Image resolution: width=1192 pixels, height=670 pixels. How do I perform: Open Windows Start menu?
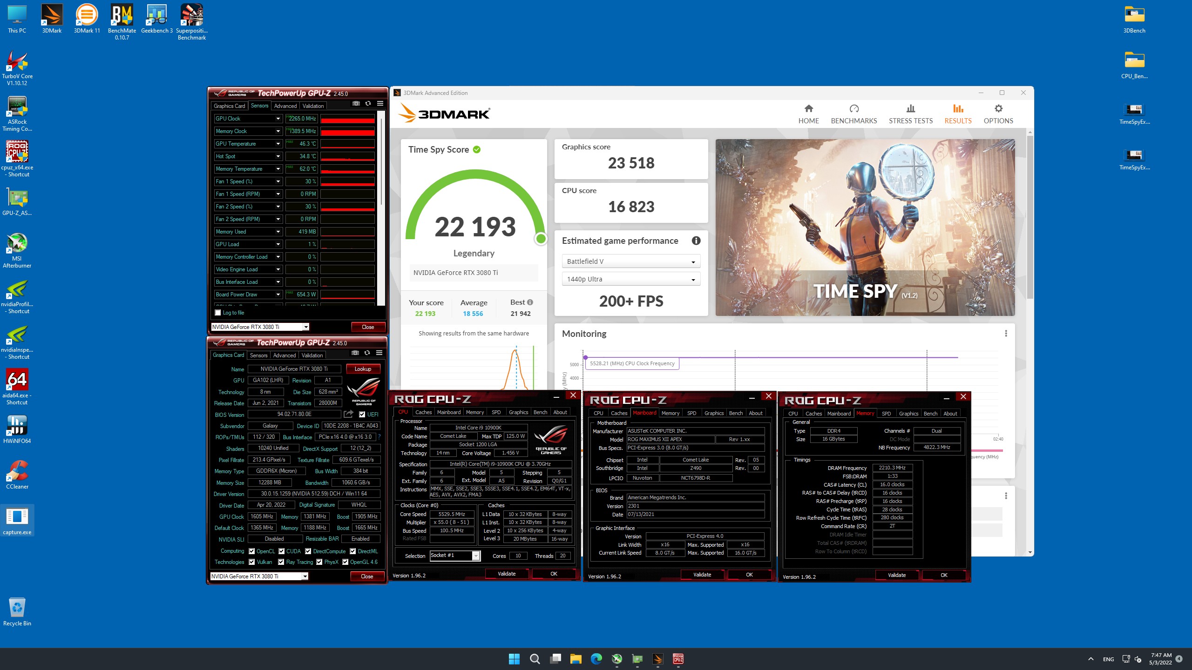[514, 659]
